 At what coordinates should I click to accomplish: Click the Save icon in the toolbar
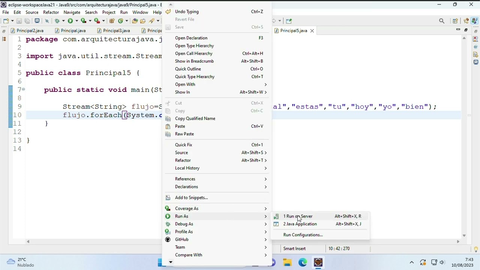[x=19, y=21]
